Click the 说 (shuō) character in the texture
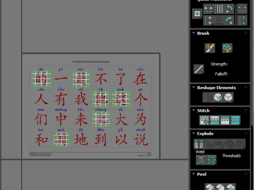 [x=141, y=139]
